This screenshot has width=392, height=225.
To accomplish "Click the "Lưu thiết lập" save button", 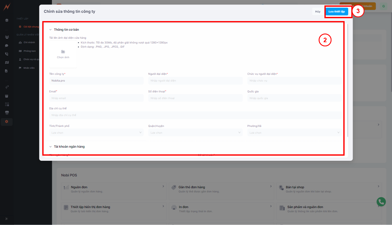I will coord(337,12).
